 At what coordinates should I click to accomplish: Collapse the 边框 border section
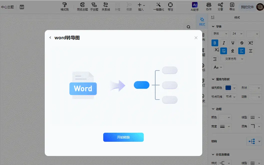(213, 109)
